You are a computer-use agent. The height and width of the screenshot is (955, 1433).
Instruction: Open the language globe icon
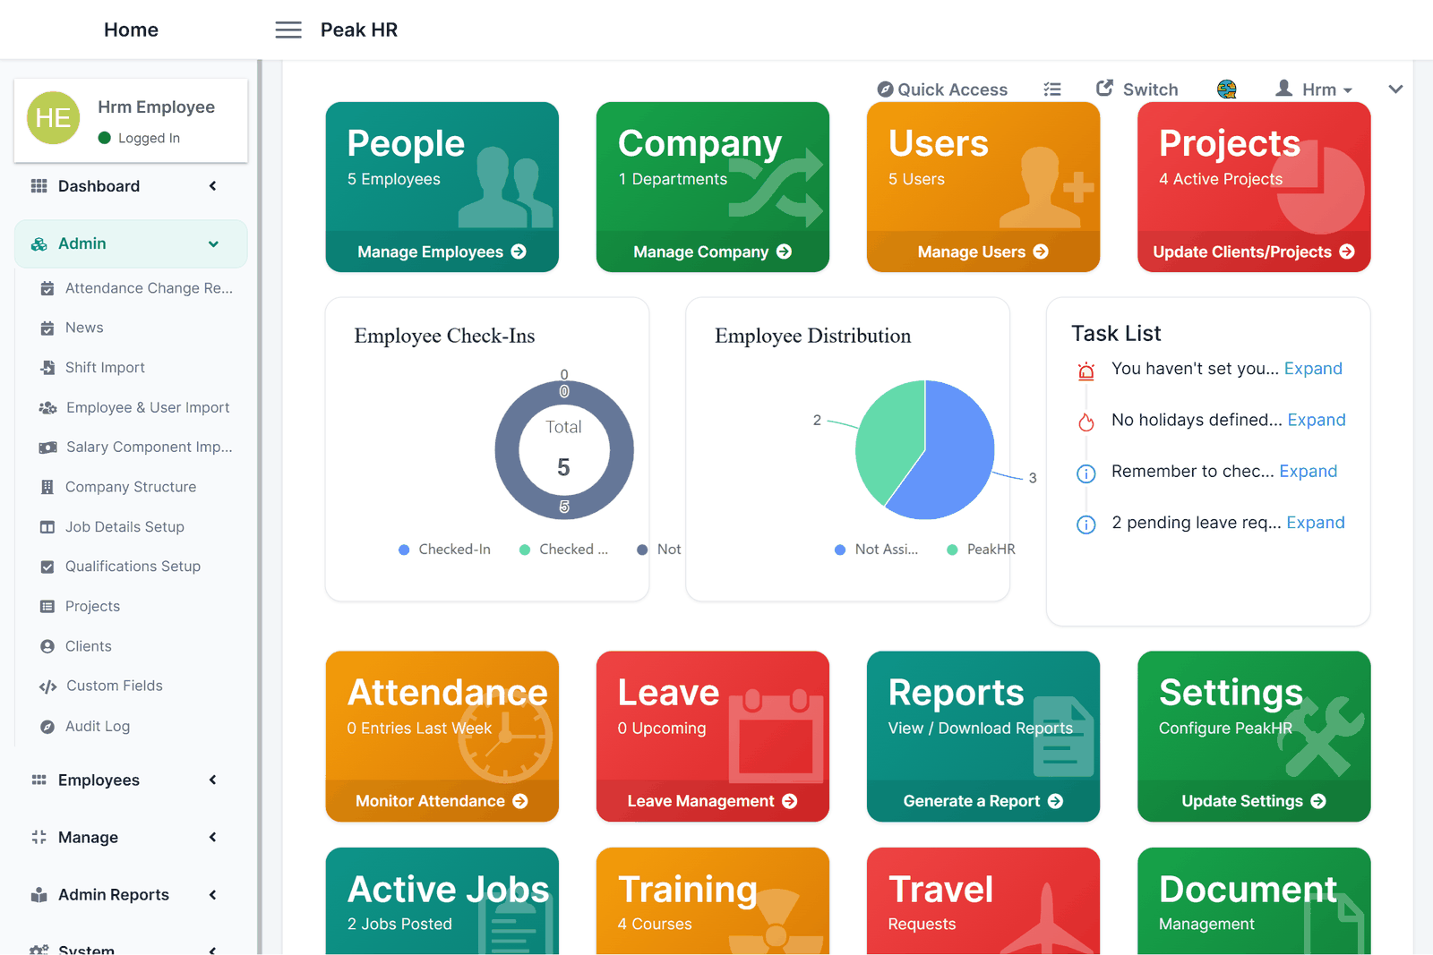click(1227, 89)
